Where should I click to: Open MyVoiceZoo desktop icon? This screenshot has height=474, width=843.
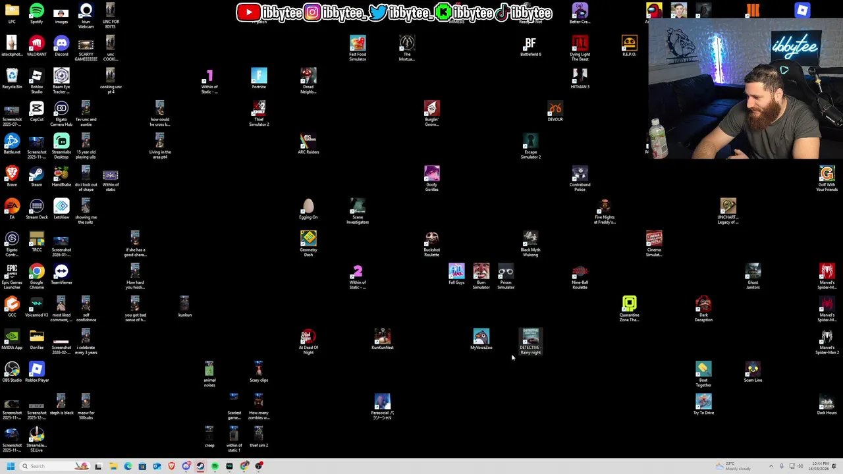click(x=481, y=340)
